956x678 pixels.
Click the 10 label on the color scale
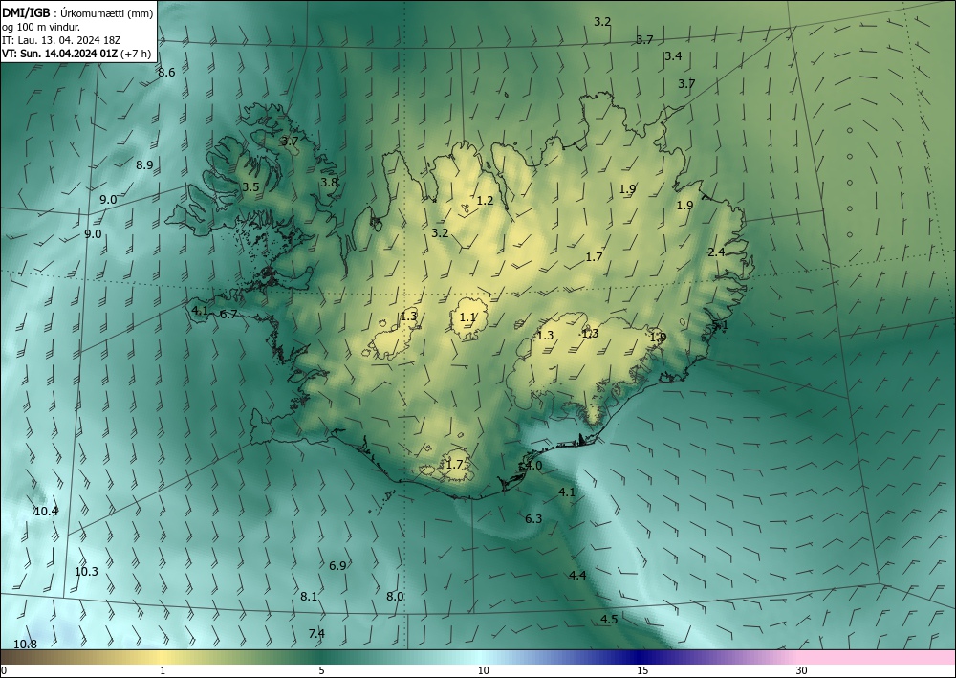tap(484, 670)
